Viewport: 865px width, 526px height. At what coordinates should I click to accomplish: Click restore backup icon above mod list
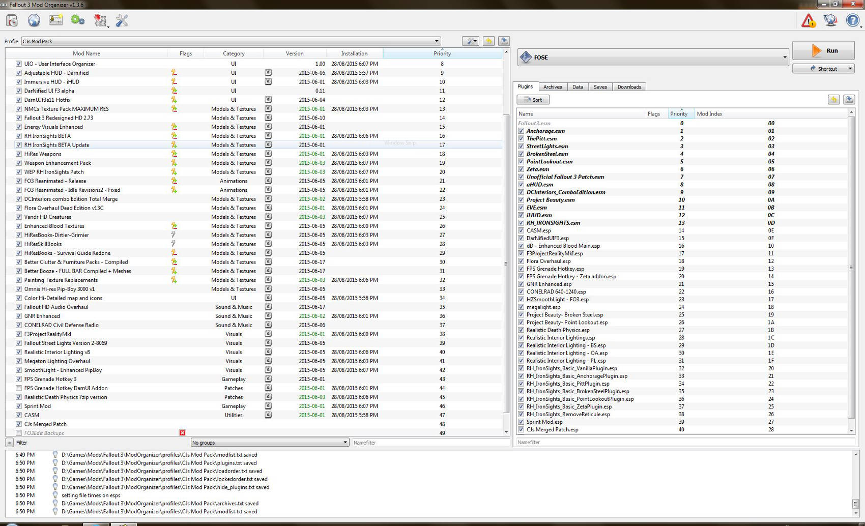tap(488, 41)
